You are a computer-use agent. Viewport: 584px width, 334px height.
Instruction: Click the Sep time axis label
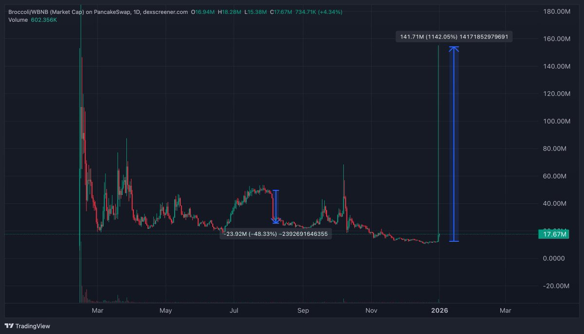[303, 310]
